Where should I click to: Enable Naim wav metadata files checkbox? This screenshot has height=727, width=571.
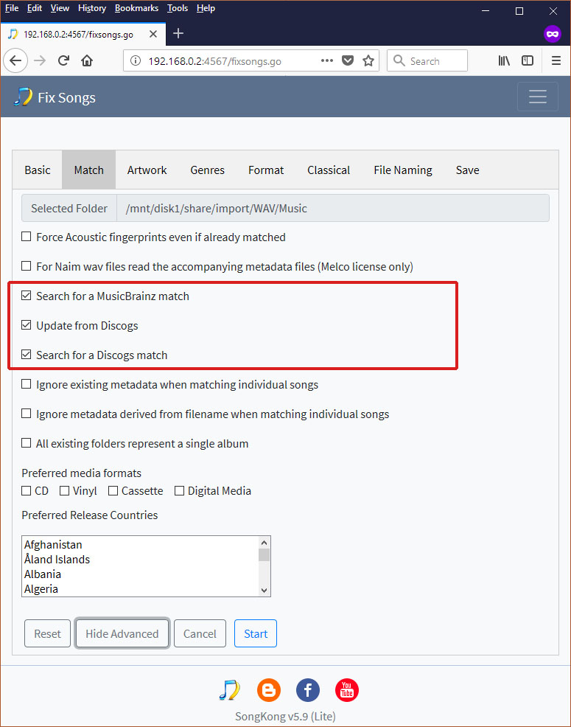coord(27,266)
